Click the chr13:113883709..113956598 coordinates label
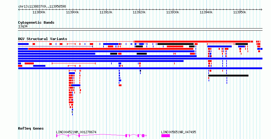271x139 pixels. click(42, 7)
